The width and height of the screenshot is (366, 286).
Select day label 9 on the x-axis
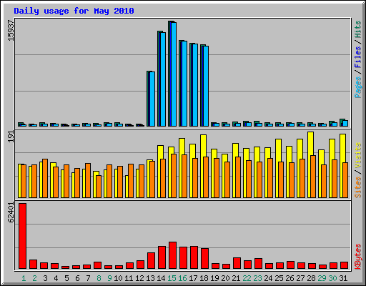point(109,278)
